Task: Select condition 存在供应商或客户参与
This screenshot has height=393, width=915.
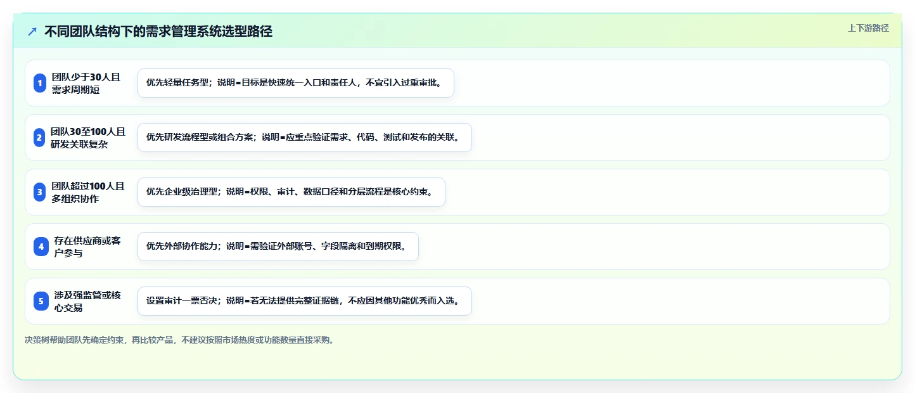Action: coord(87,247)
